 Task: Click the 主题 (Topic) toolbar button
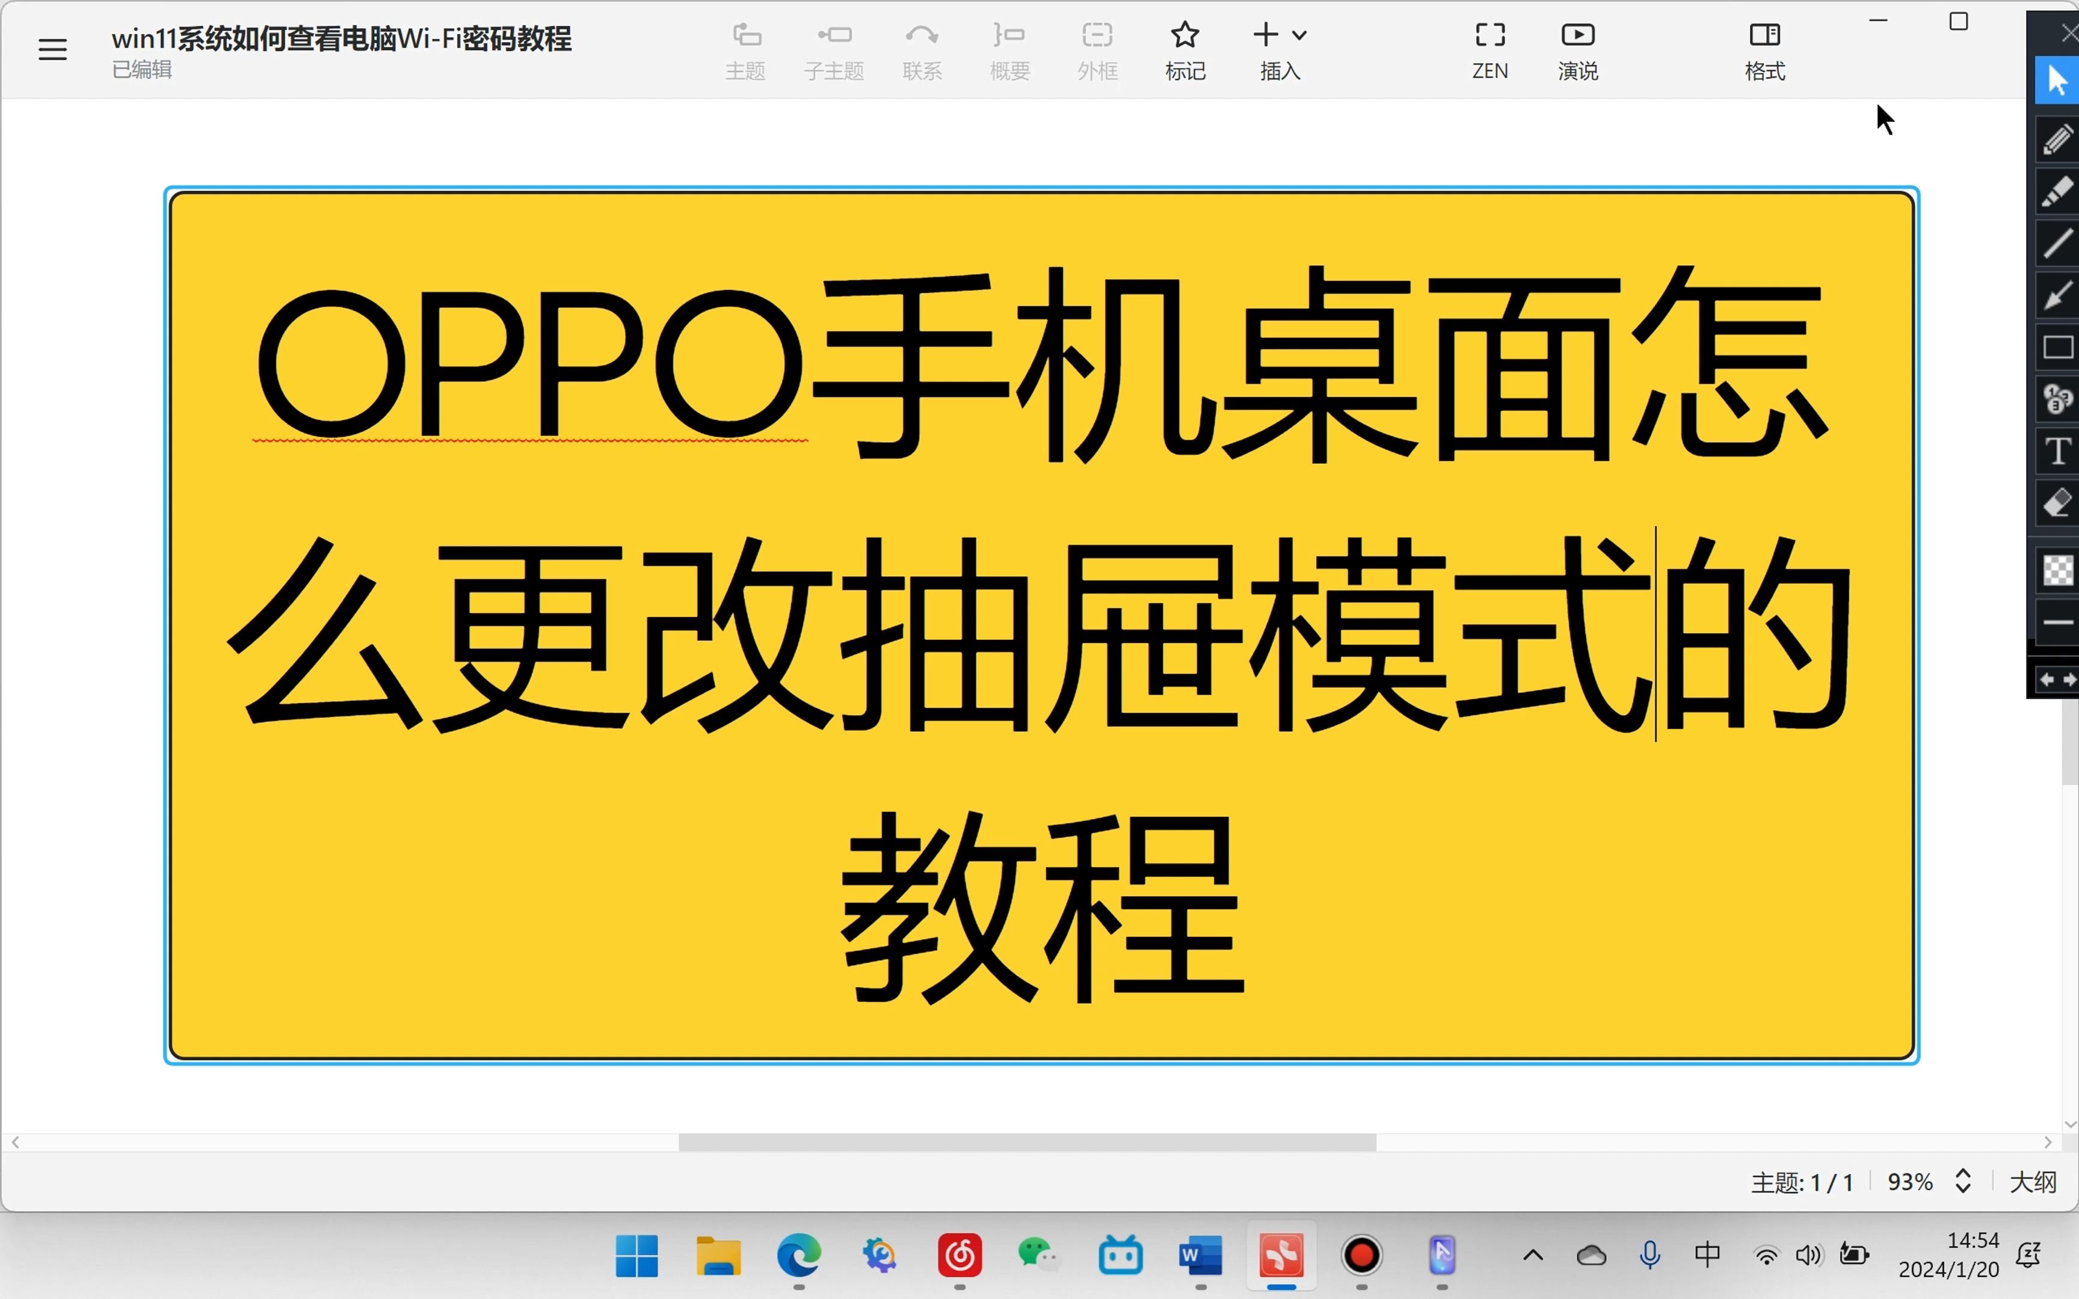pos(745,52)
